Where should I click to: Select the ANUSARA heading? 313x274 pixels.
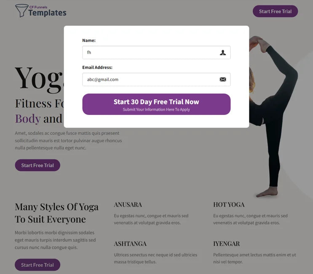point(128,205)
